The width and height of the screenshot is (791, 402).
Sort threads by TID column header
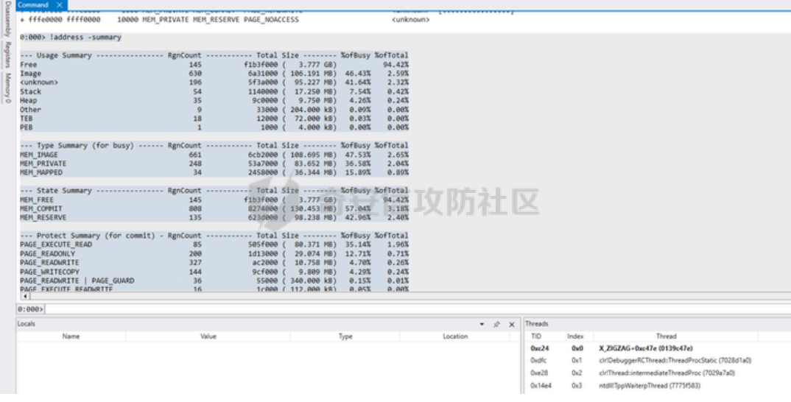(536, 336)
